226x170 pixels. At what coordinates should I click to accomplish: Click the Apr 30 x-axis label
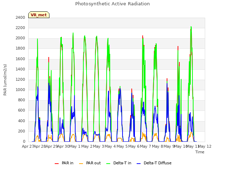point(63,147)
